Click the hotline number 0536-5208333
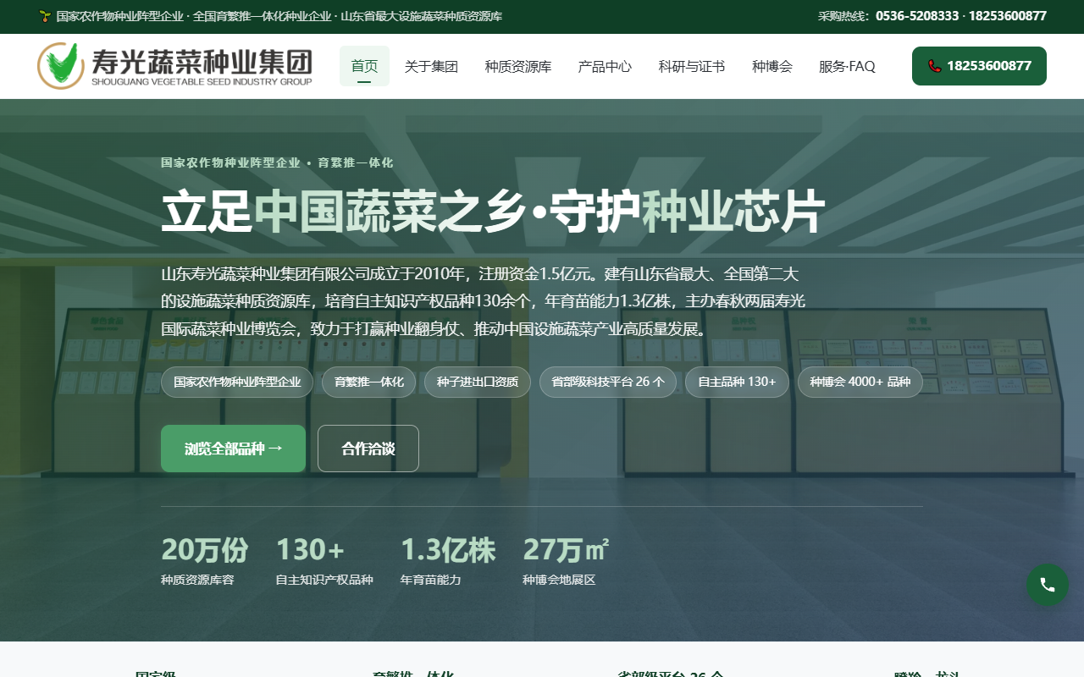Screen dimensions: 1084x677 917,16
